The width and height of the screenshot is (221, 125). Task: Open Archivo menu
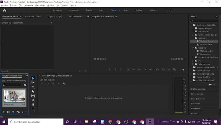(x=4, y=5)
